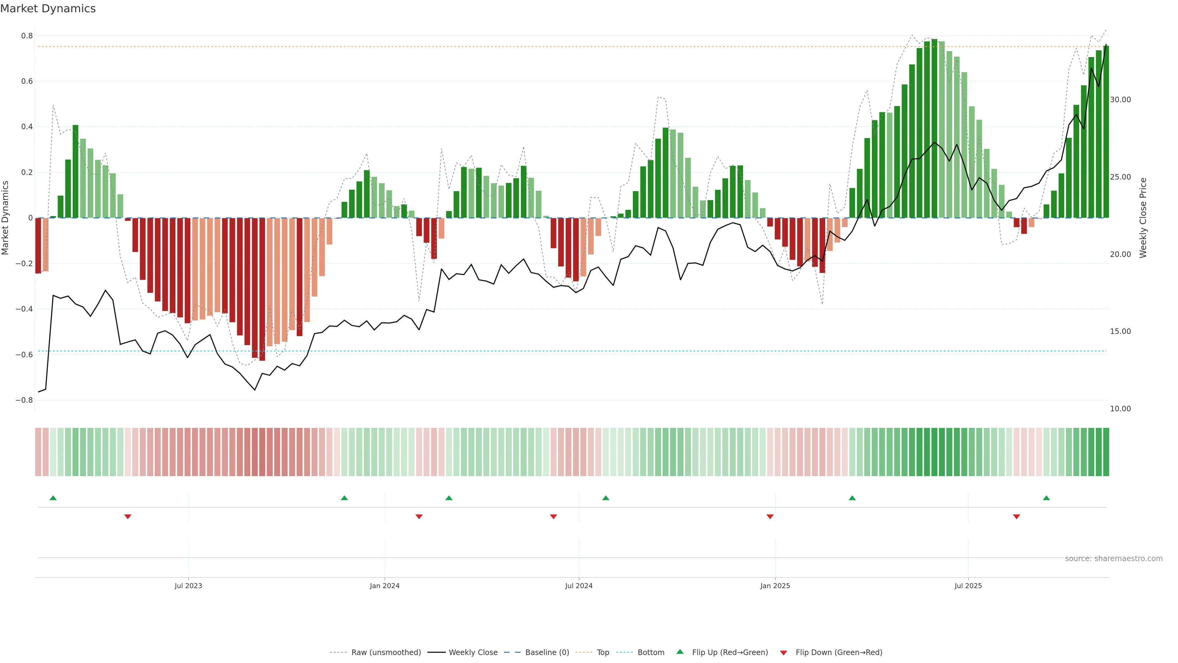
Task: Click the last green flip-up marker on right
Action: (1046, 498)
